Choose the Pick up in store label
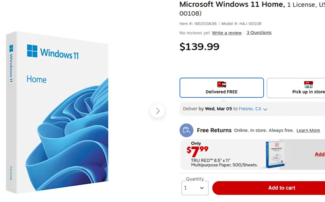The image size is (325, 202). click(308, 92)
